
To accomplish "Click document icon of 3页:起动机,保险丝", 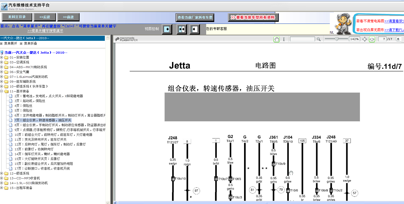I will click(x=11, y=101).
